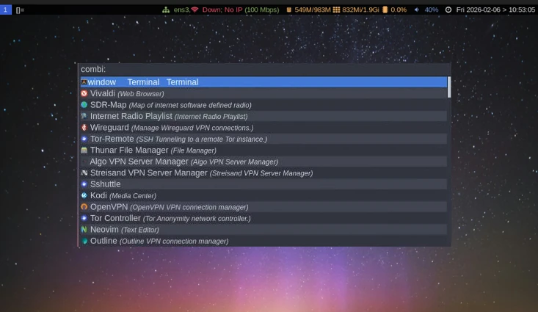This screenshot has width=538, height=312.
Task: Click the Vivaldi browser icon
Action: click(84, 93)
